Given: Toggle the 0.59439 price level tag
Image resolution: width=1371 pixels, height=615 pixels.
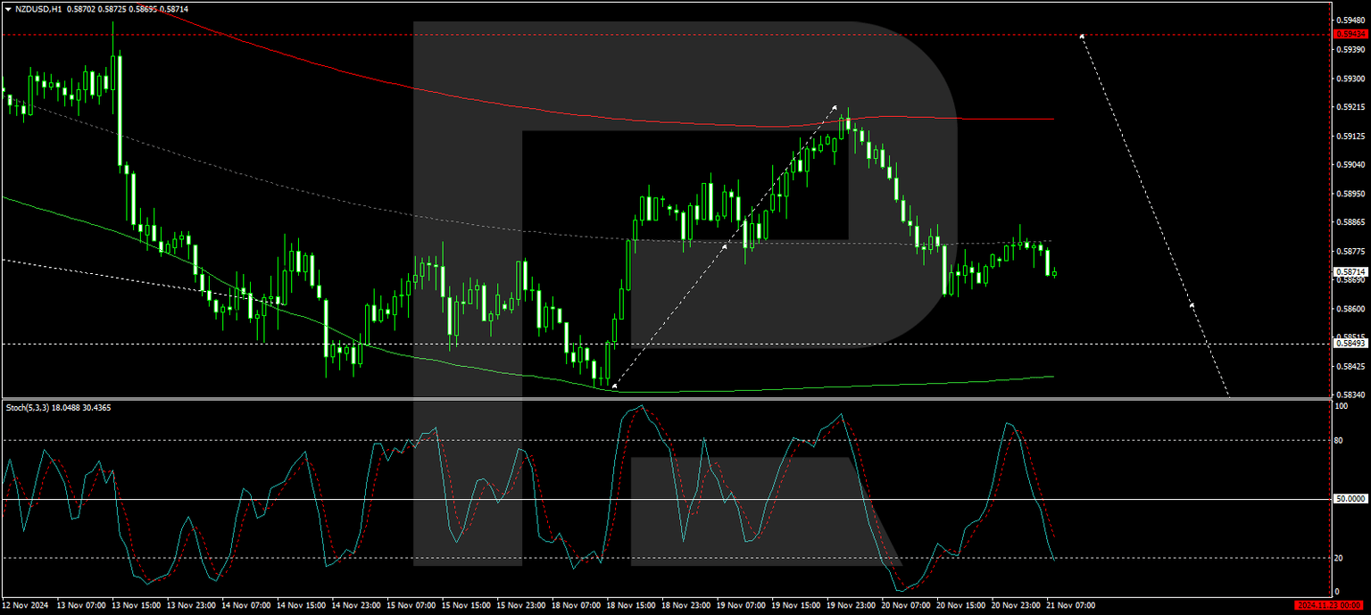Looking at the screenshot, I should coord(1350,33).
